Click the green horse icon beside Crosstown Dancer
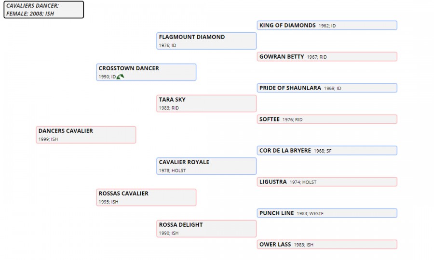The height and width of the screenshot is (260, 434). [121, 77]
